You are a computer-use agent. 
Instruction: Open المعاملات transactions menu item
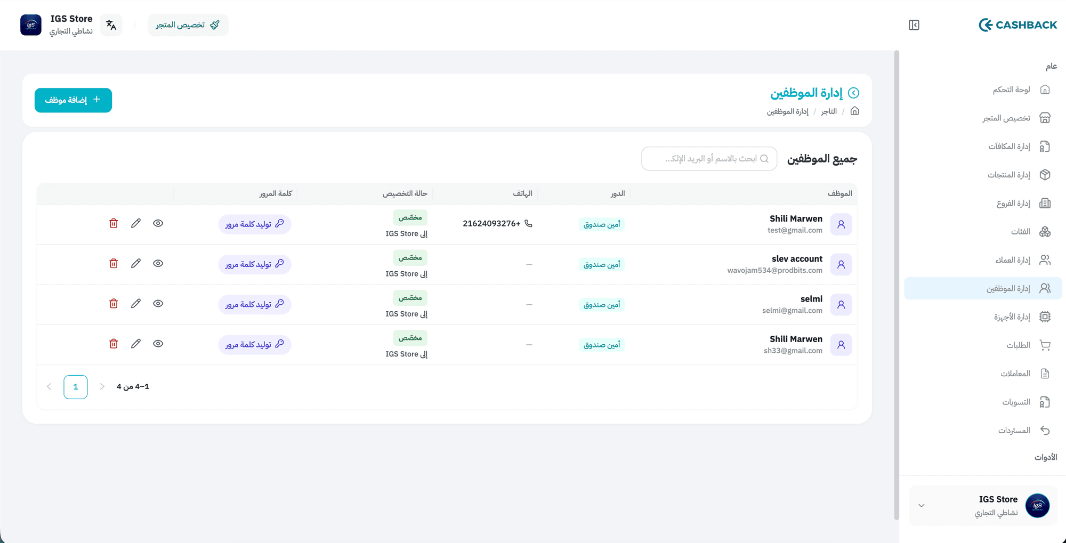983,374
